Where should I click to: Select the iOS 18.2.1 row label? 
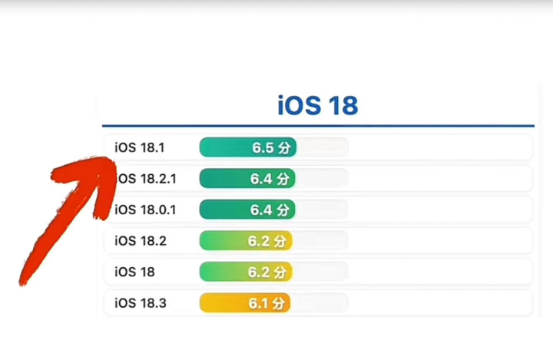(x=146, y=179)
